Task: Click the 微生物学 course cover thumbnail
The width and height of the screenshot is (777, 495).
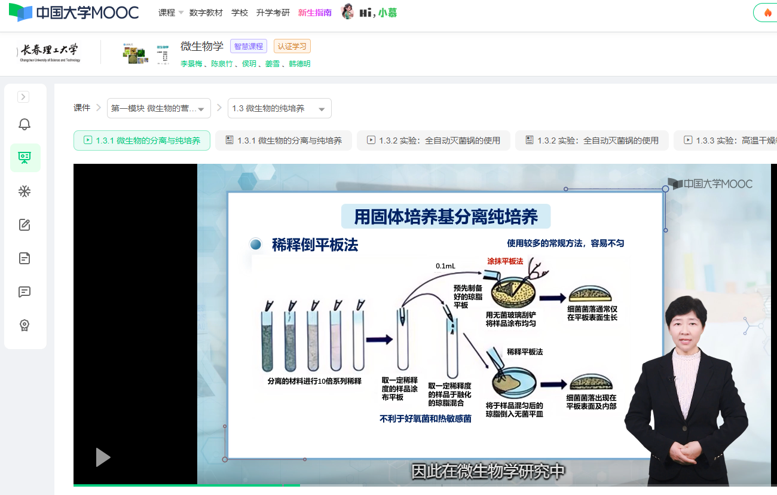Action: pyautogui.click(x=134, y=54)
